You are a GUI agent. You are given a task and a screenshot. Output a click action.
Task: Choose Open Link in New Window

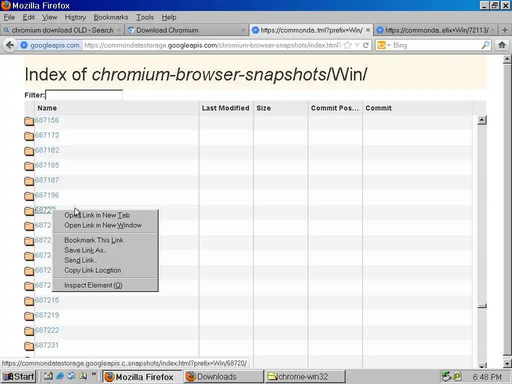tap(105, 225)
